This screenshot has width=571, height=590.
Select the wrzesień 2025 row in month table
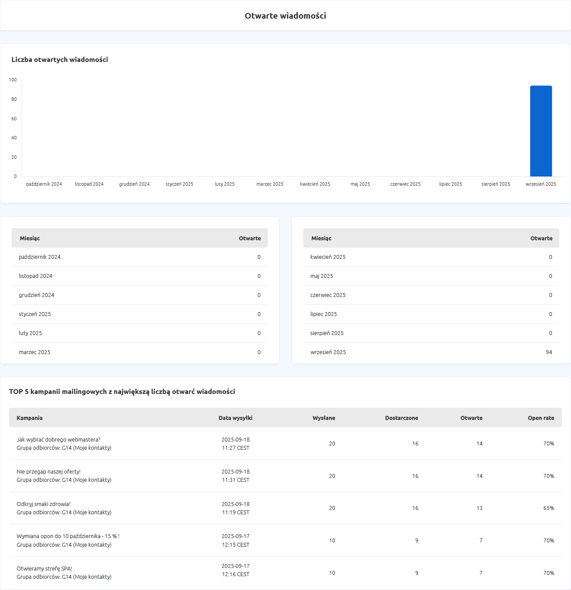click(x=328, y=352)
